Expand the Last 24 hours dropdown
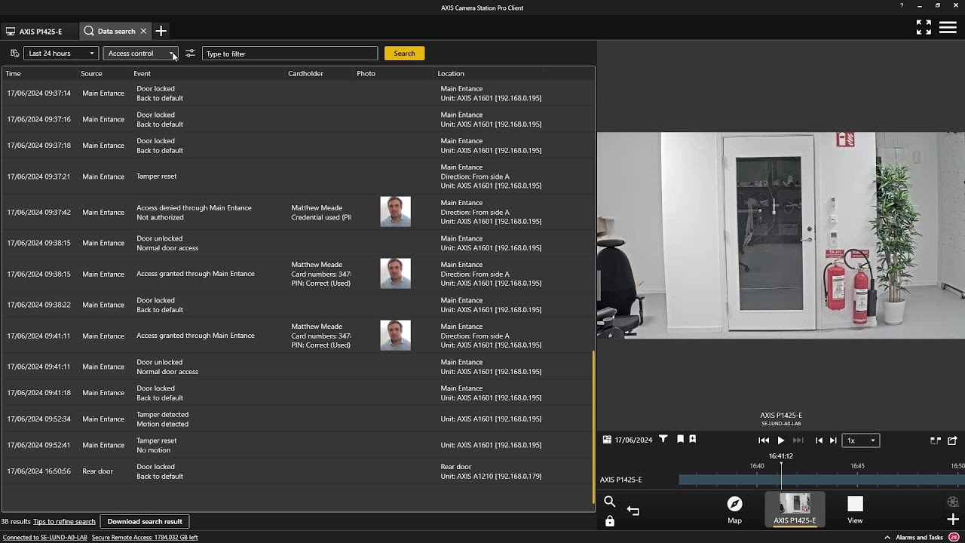 coord(61,54)
